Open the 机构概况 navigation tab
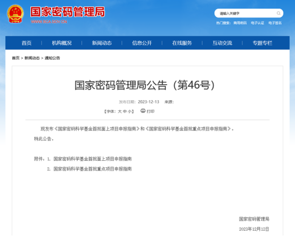Image resolution: width=295 pixels, height=236 pixels. click(x=62, y=43)
